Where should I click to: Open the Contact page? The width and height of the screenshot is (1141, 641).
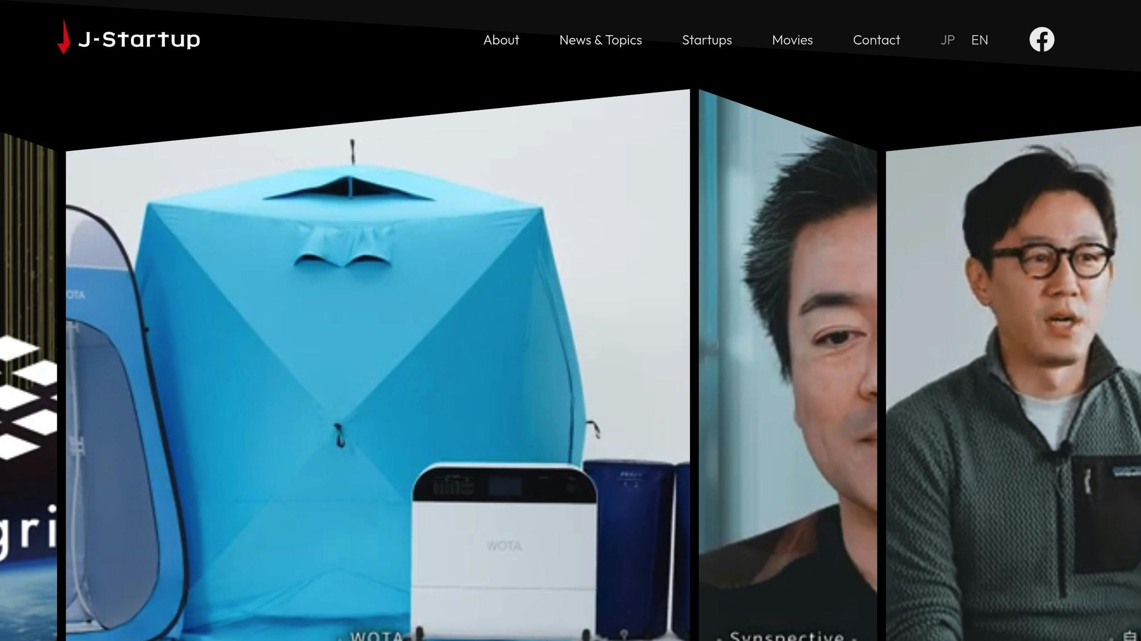876,40
